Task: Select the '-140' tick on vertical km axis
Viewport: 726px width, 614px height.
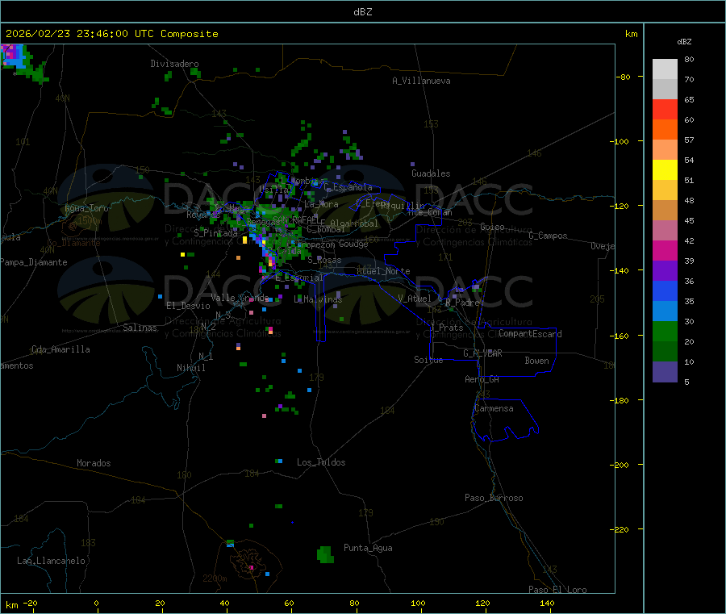Action: 619,270
